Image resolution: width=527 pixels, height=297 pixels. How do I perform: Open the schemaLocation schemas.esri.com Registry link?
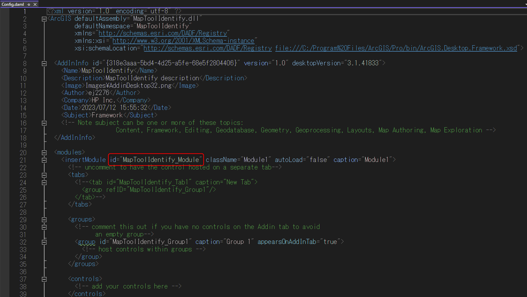208,48
